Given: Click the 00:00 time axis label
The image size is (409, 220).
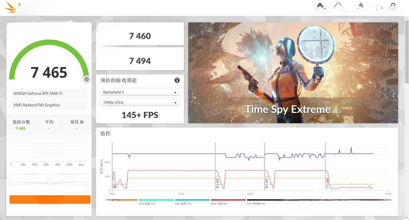Looking at the screenshot, I should [112, 194].
